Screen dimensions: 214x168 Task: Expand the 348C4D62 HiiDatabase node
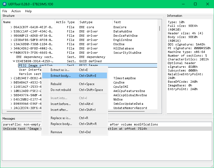[11, 48]
